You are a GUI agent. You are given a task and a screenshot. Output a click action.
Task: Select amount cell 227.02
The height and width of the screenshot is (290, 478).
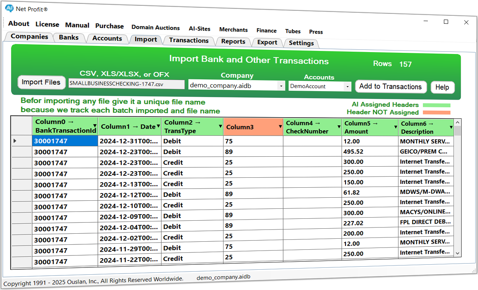tap(370, 223)
